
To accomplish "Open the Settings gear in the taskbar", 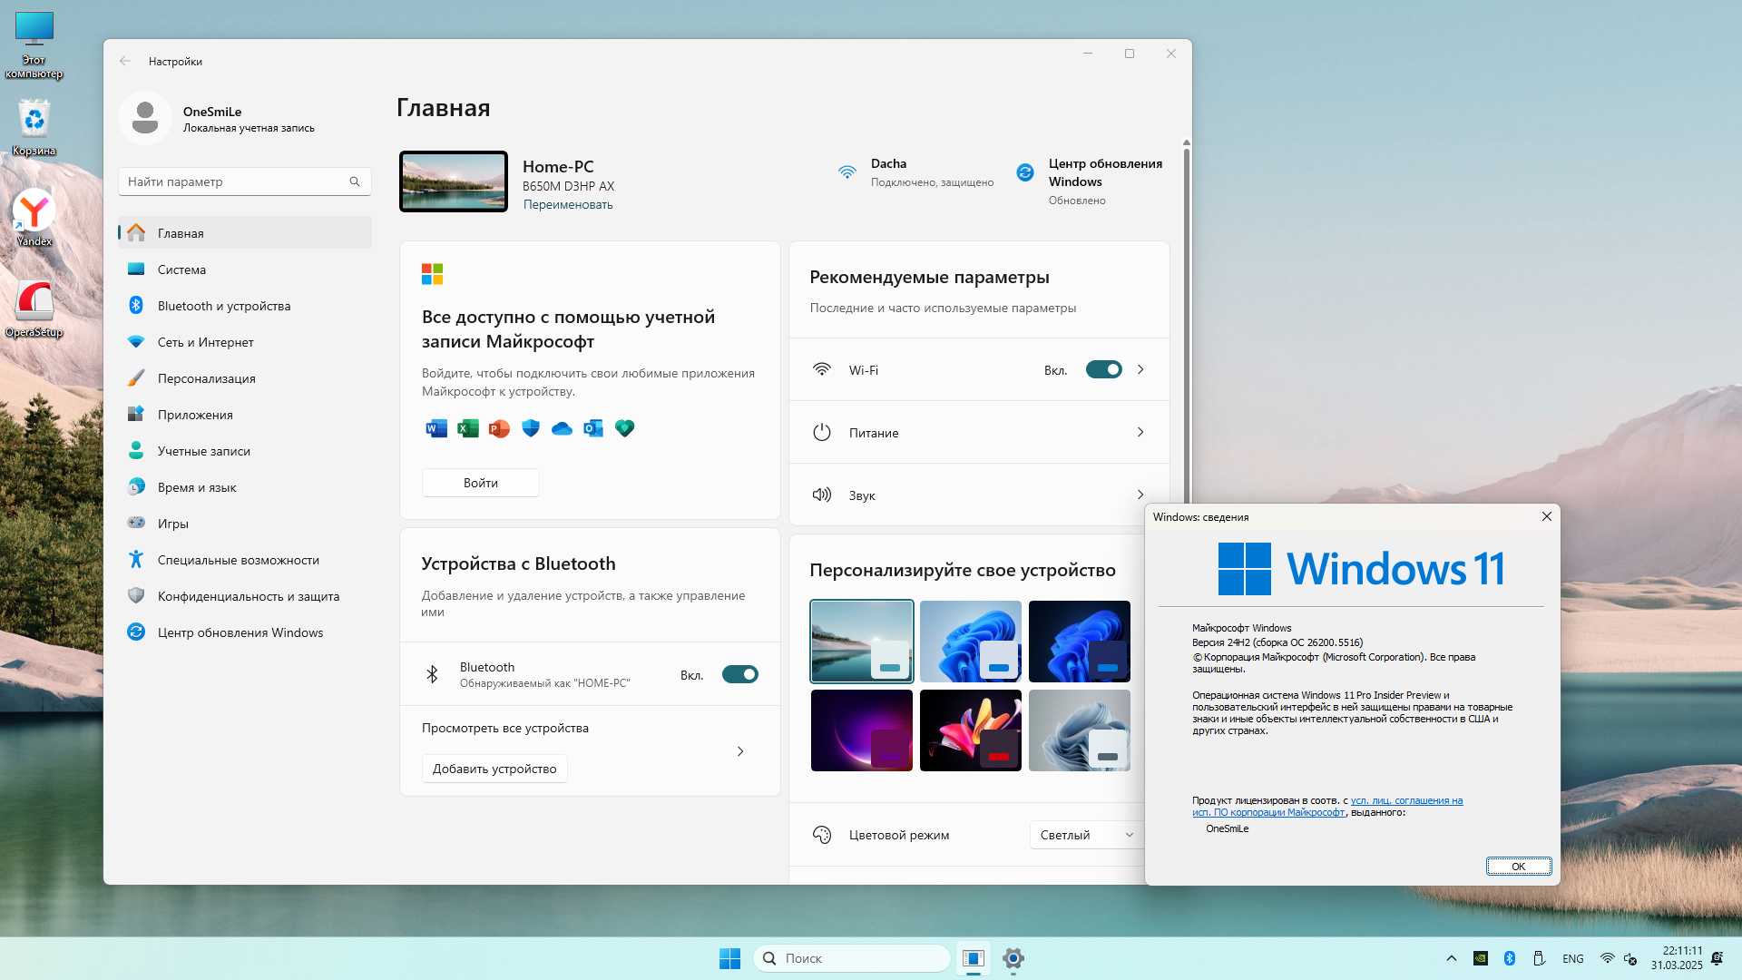I will coord(1013,958).
